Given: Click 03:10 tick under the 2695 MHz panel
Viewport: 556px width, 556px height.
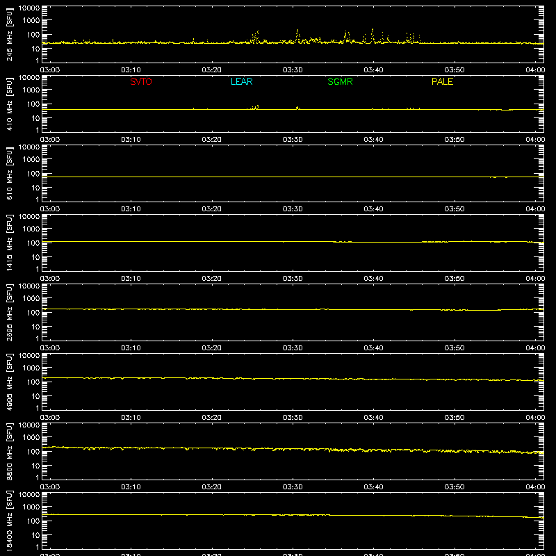Looking at the screenshot, I should coord(131,348).
